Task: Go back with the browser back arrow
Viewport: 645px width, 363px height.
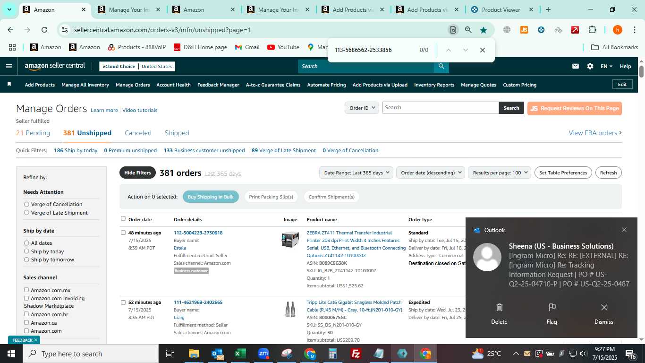Action: pos(10,30)
